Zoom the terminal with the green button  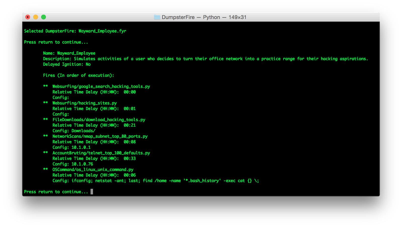click(x=43, y=17)
